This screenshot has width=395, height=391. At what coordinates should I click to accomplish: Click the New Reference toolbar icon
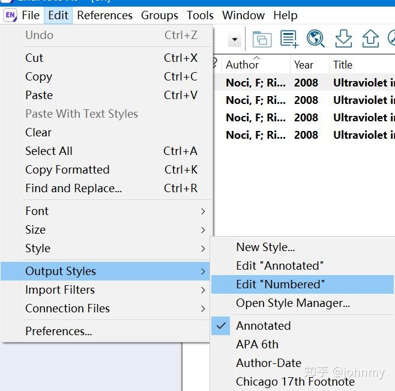point(289,39)
